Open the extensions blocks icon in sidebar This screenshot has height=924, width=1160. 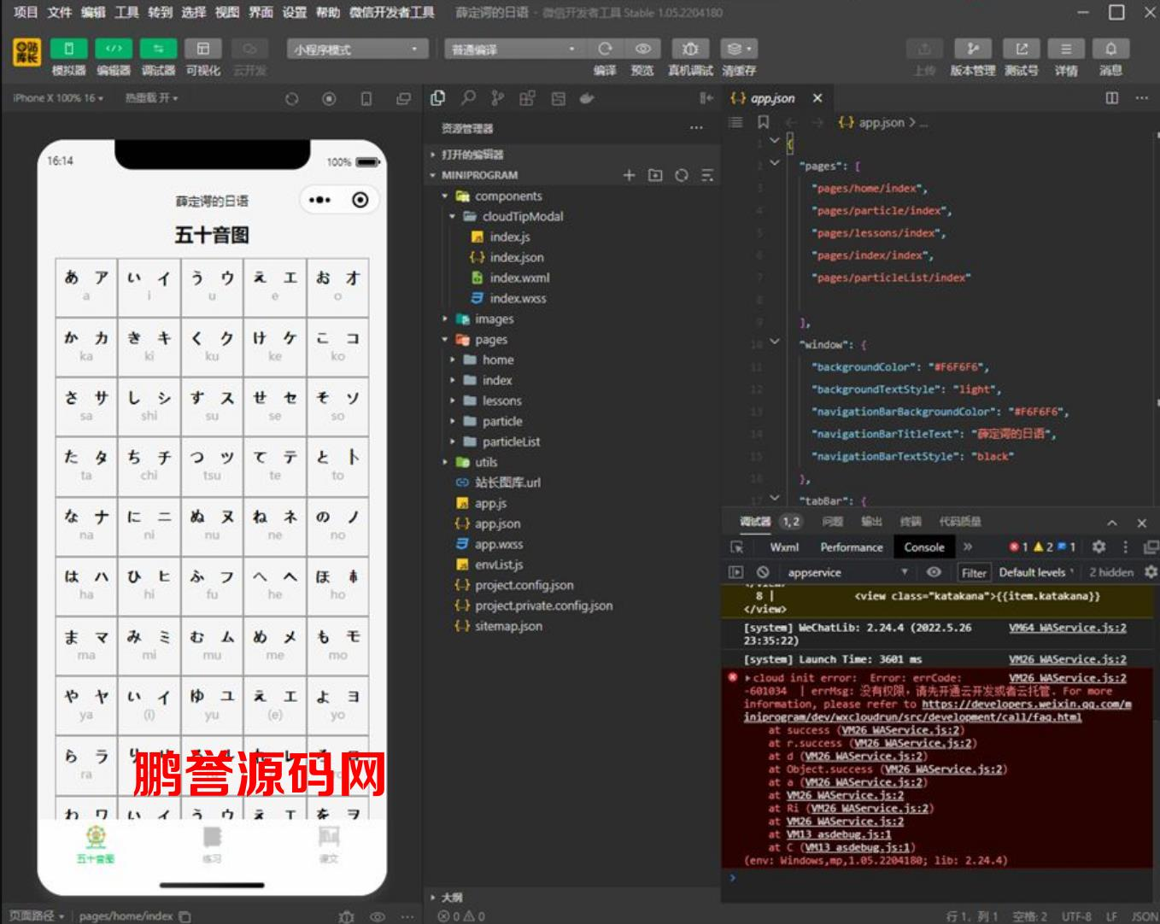[527, 98]
